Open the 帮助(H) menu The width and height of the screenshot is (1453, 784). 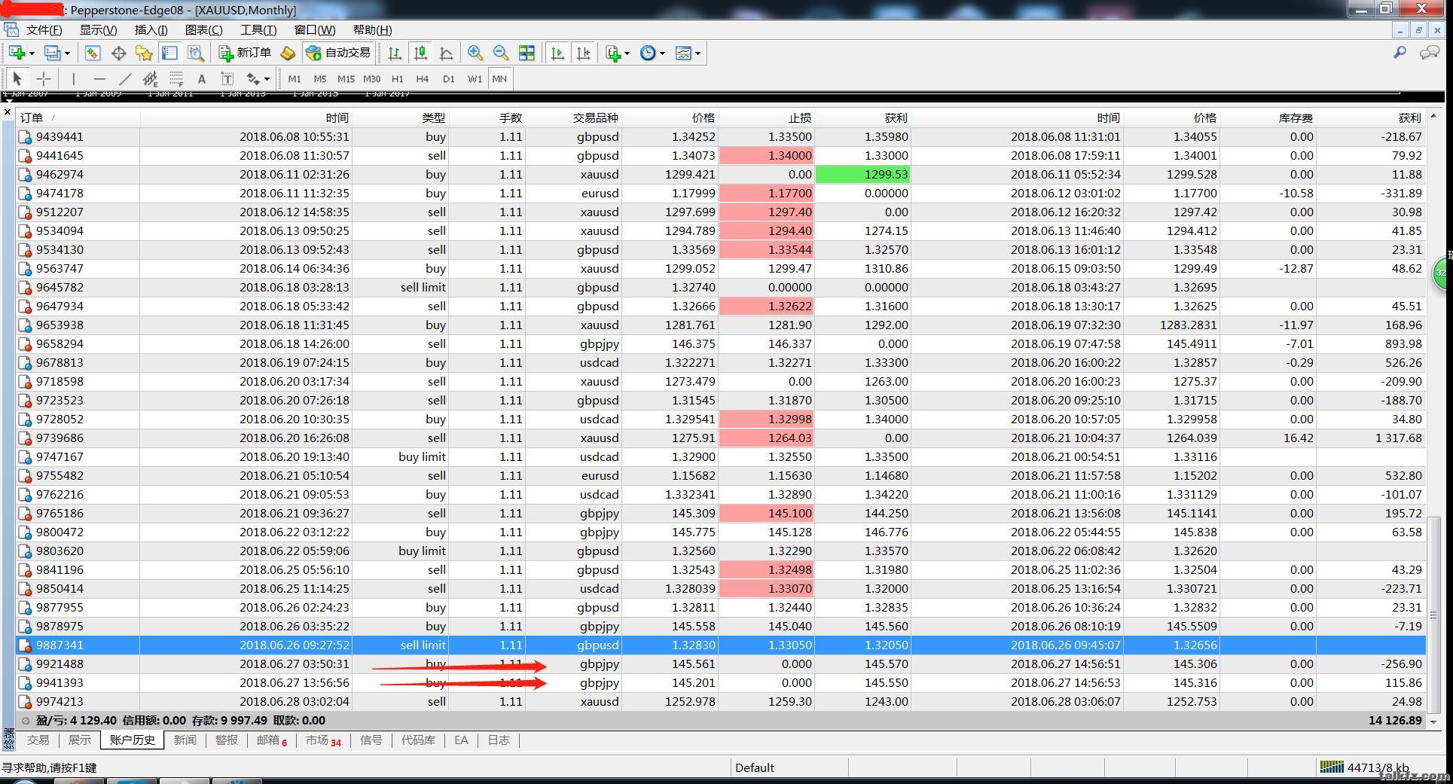pos(372,30)
